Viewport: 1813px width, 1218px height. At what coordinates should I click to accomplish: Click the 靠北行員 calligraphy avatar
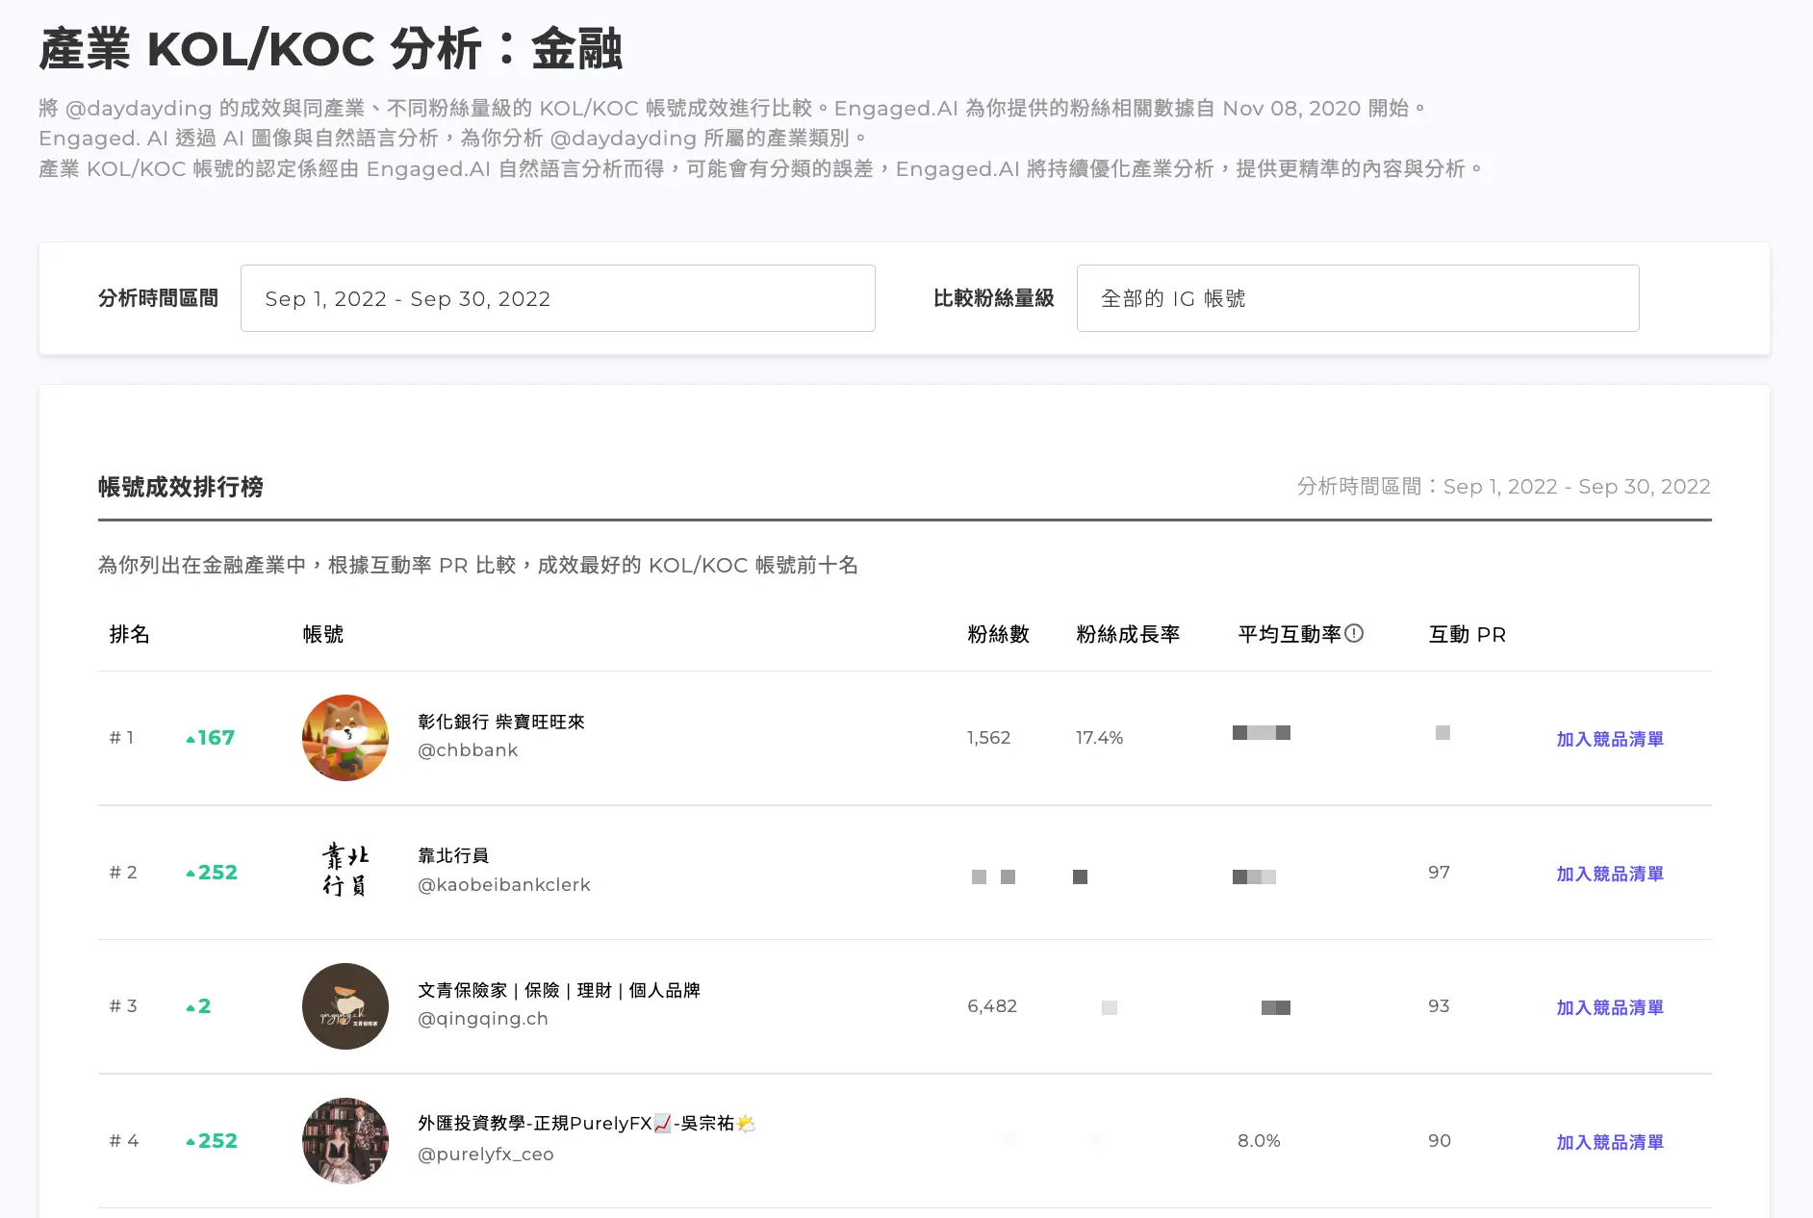[345, 872]
